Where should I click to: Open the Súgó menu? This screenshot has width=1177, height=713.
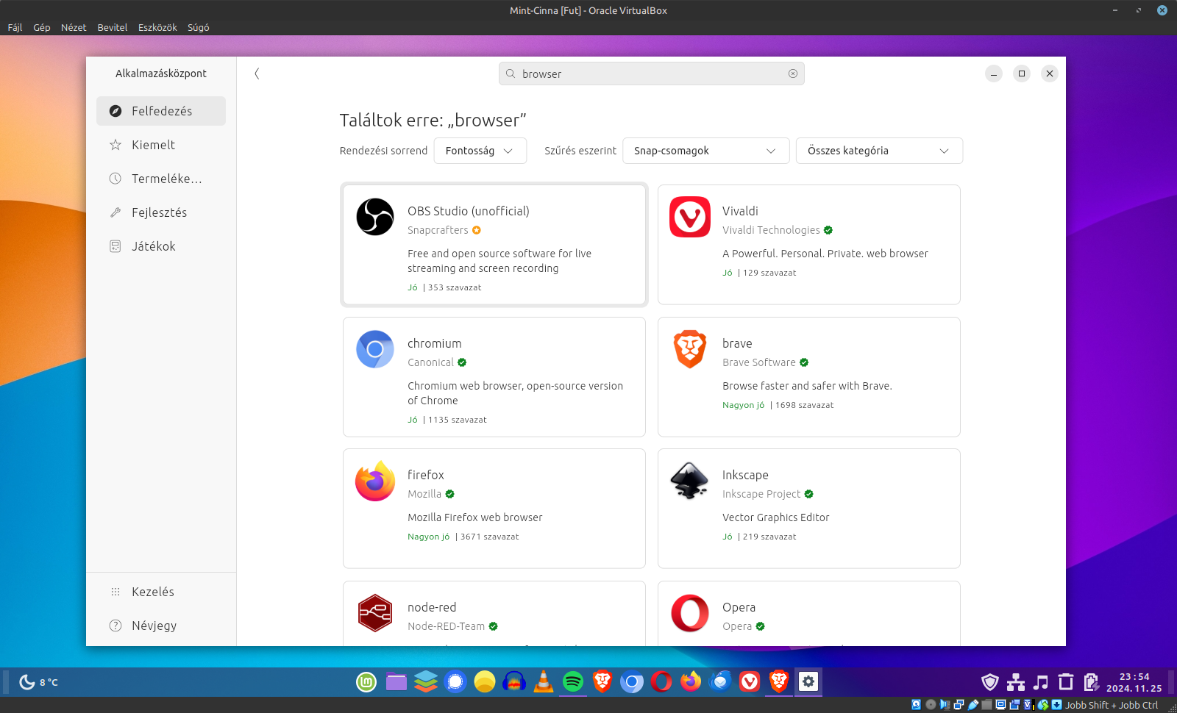(198, 27)
